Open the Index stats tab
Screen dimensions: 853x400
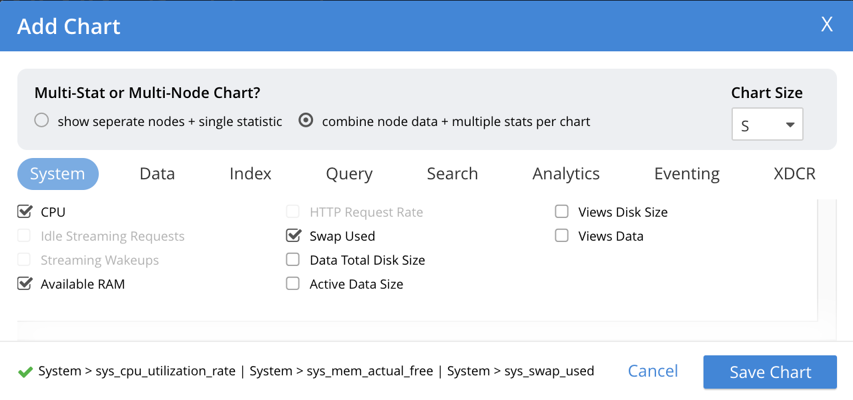coord(250,174)
